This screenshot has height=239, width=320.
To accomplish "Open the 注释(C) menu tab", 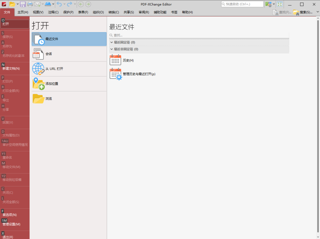I will coord(53,12).
